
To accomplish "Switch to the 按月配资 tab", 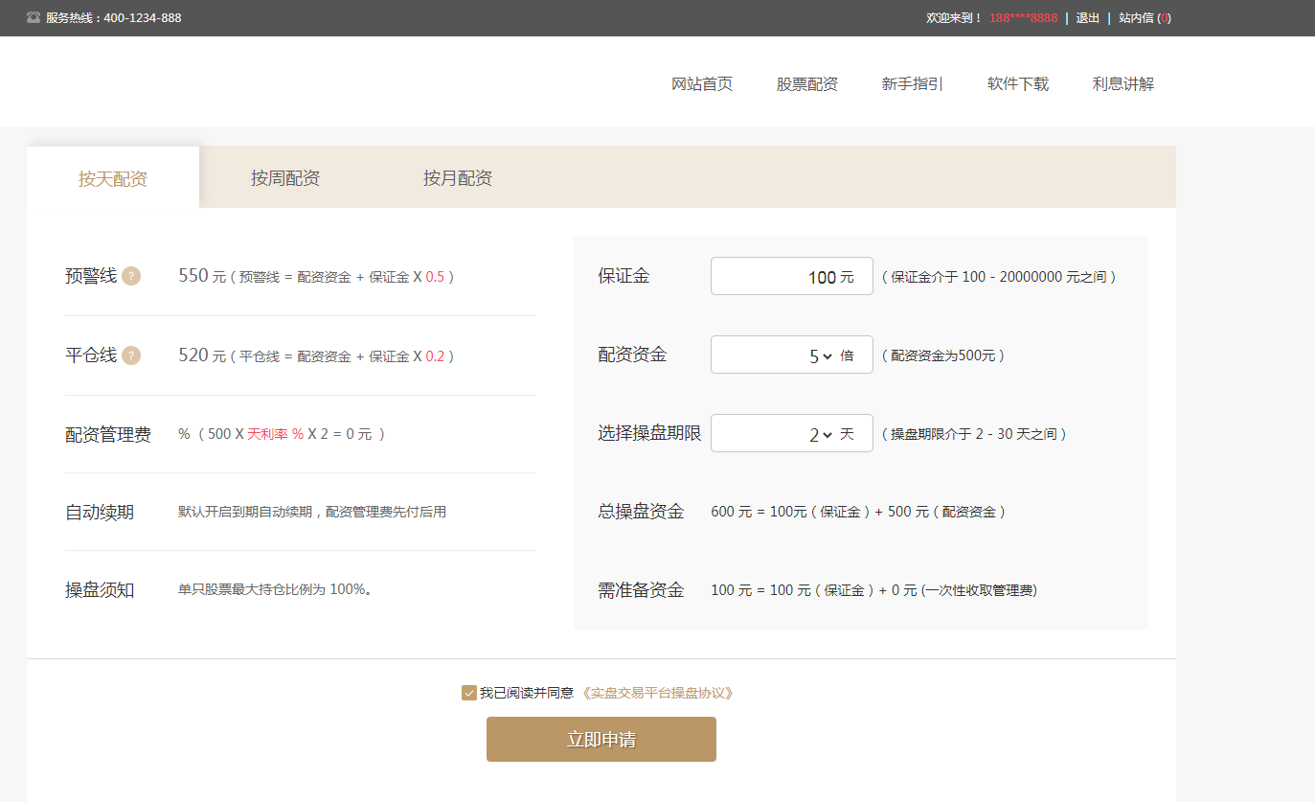I will point(456,177).
